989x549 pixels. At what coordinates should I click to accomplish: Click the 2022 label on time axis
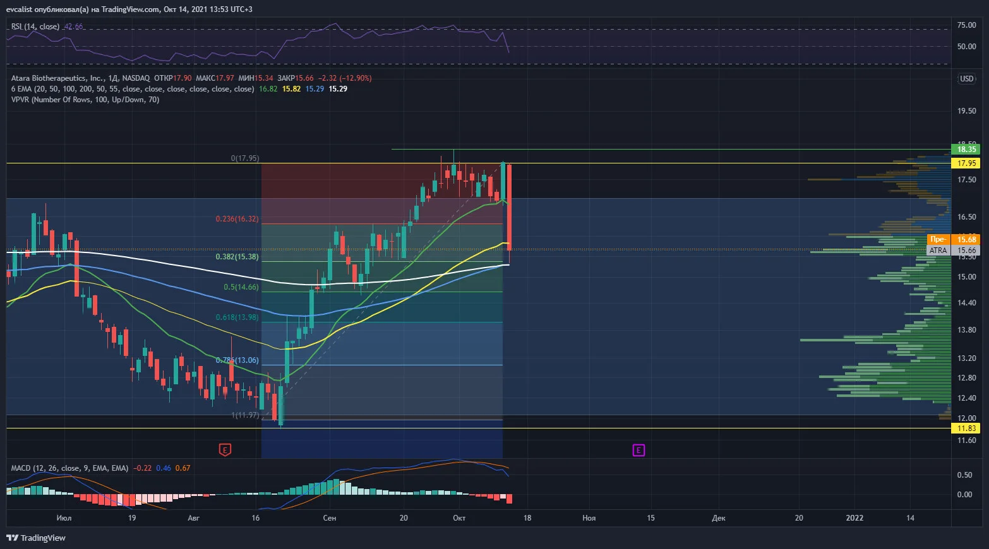(854, 518)
